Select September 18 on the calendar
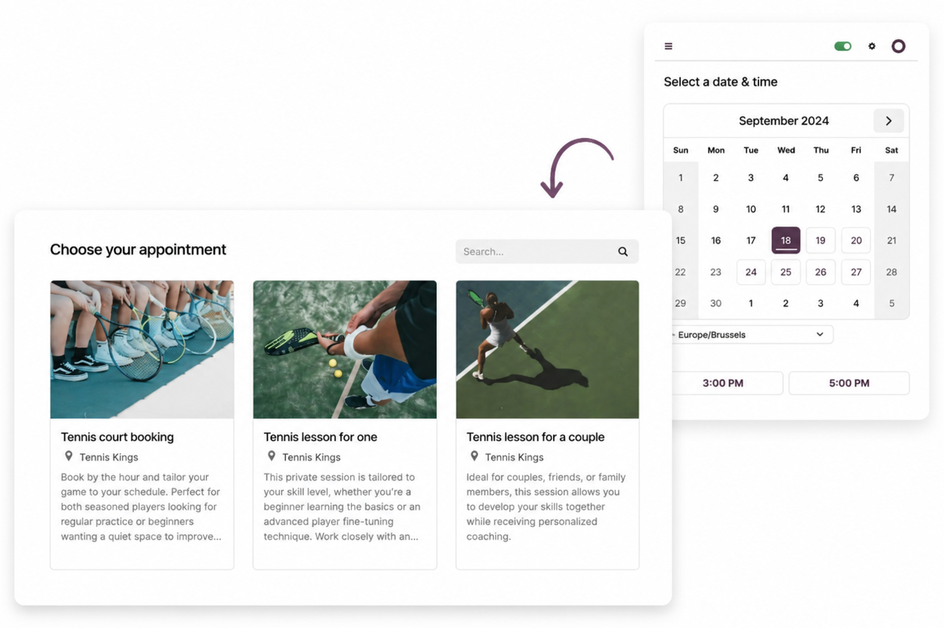This screenshot has height=628, width=944. point(785,240)
